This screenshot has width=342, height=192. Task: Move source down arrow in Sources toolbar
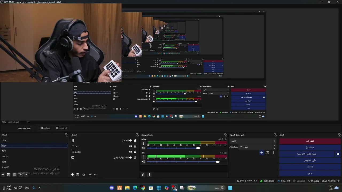95,175
